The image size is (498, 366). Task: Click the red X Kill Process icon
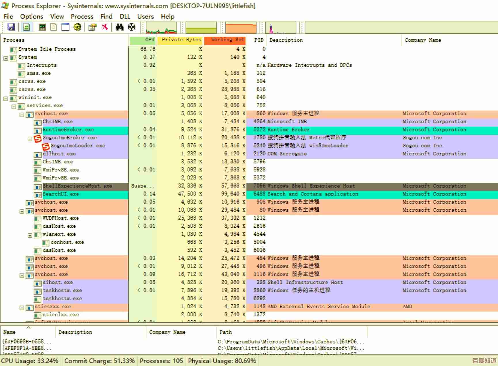pos(105,27)
